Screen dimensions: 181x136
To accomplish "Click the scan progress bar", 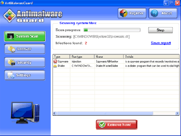I will pos(112,30).
